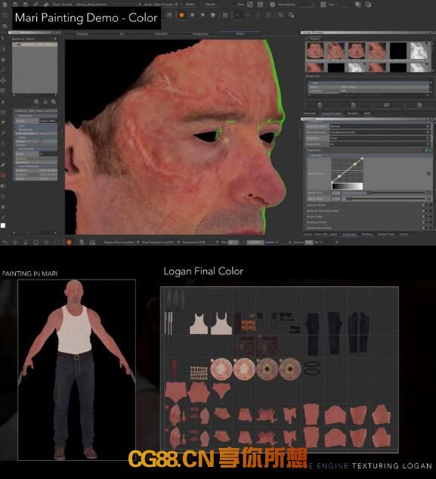
Task: Switch to the Colors tab at the bottom right
Action: (x=404, y=234)
